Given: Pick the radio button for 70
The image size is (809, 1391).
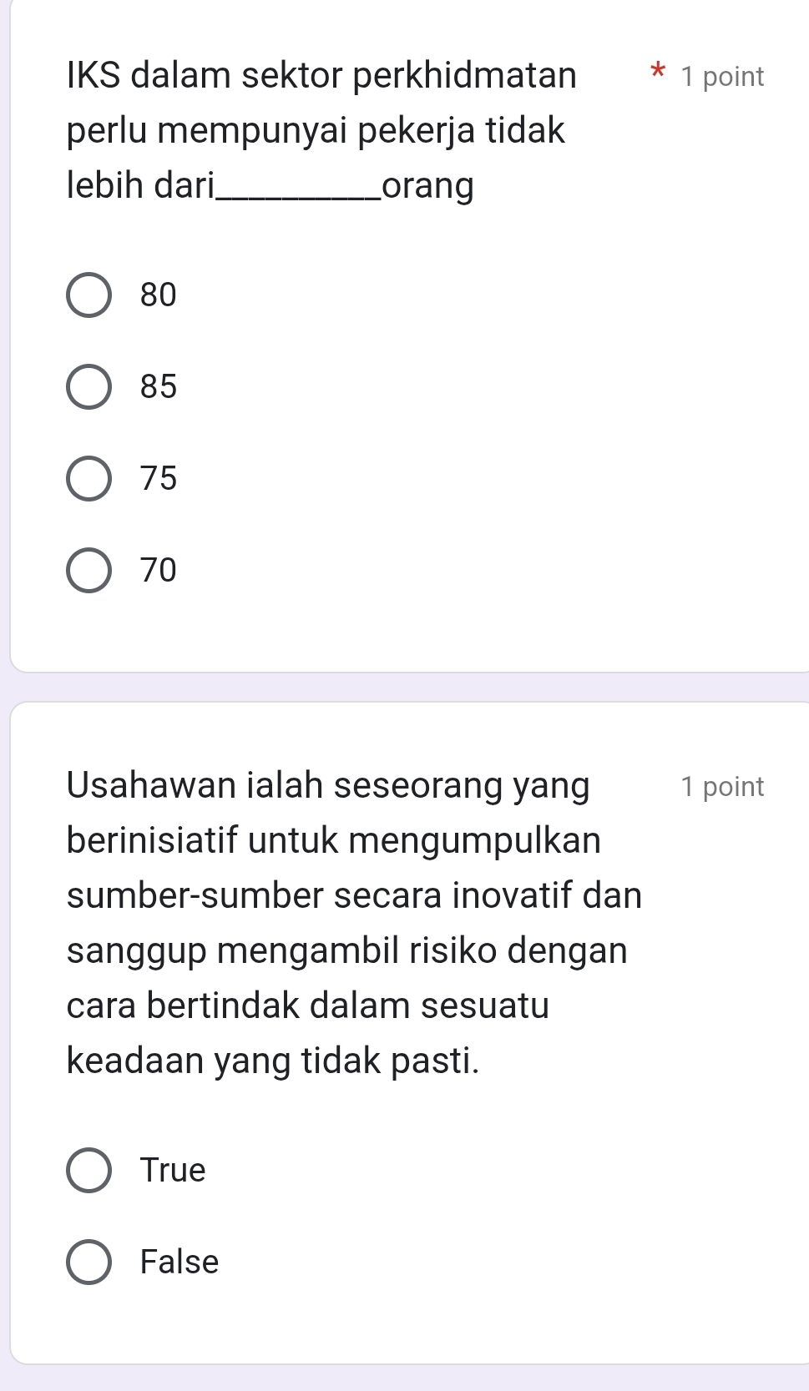Looking at the screenshot, I should tap(88, 571).
